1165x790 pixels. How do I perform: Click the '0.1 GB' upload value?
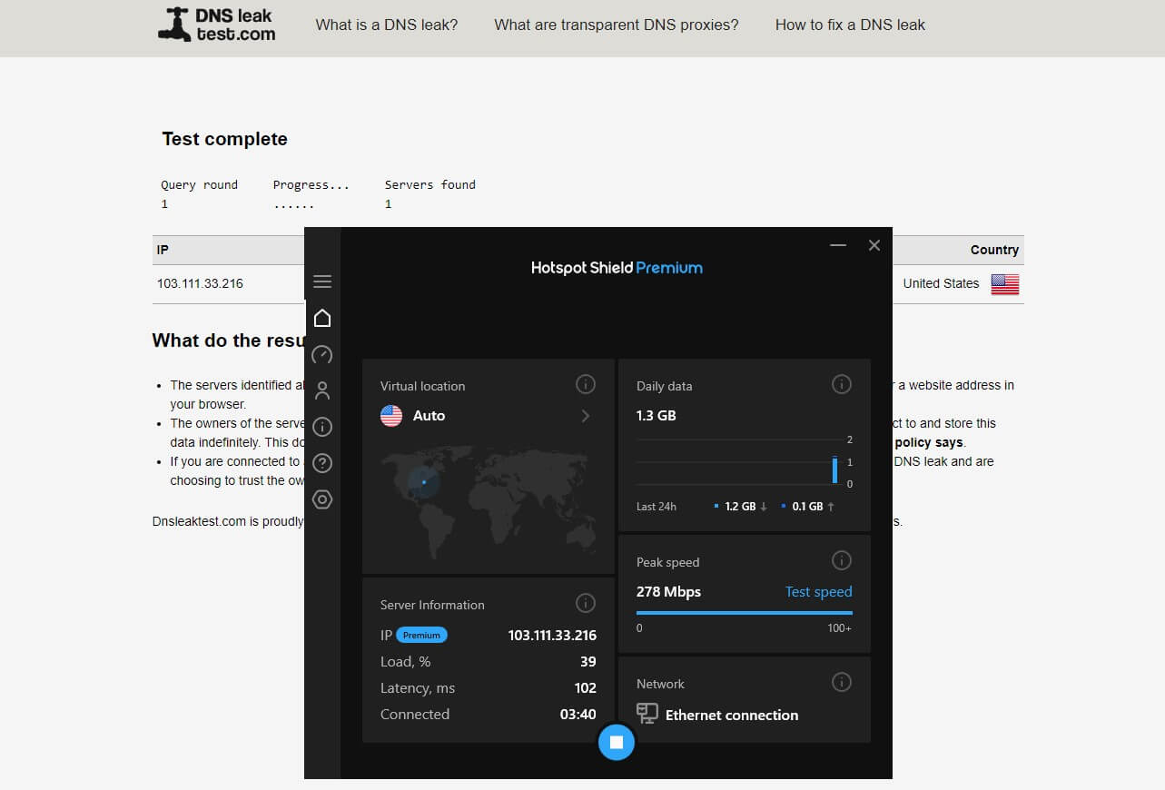coord(807,507)
